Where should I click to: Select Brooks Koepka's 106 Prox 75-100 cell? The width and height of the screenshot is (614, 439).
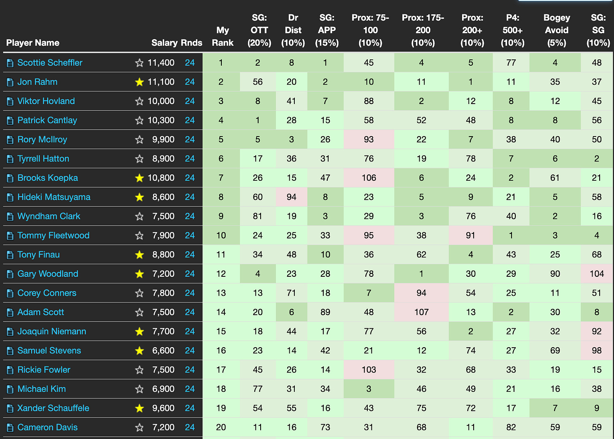click(x=369, y=178)
